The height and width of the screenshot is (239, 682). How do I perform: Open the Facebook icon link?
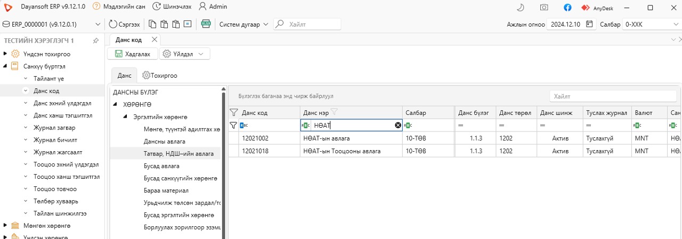coord(567,7)
